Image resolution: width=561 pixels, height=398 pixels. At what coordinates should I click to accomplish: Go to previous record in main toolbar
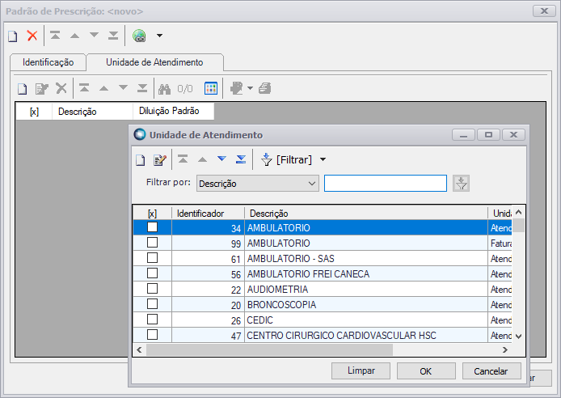click(x=74, y=36)
